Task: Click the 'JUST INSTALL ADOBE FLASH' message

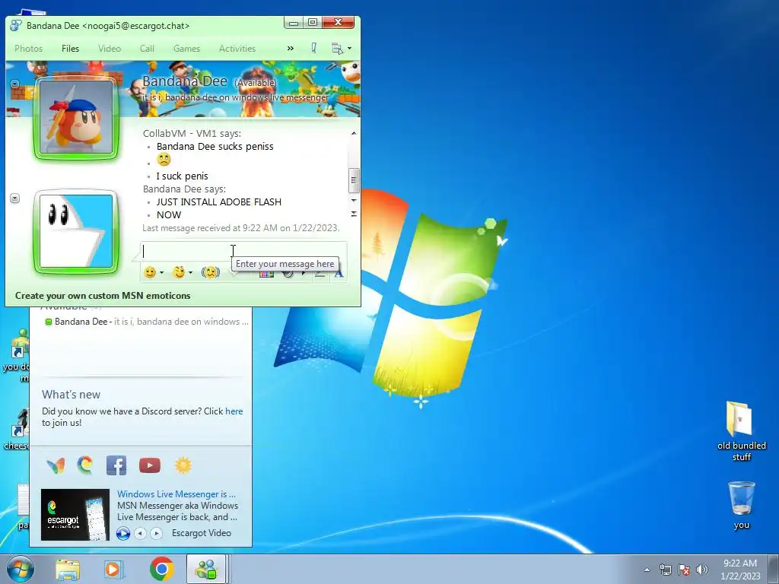Action: pyautogui.click(x=219, y=202)
